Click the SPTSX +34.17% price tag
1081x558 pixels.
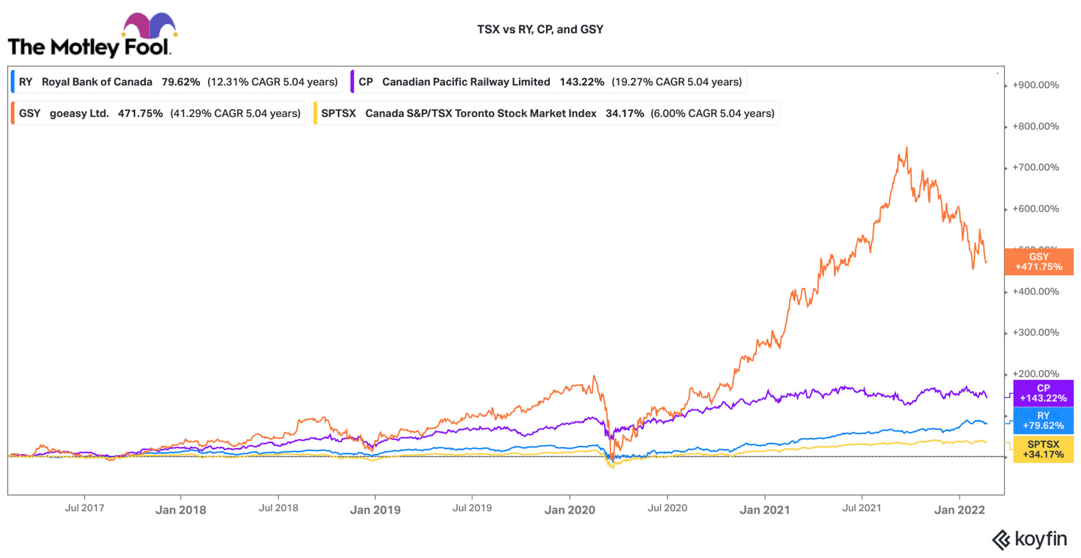pyautogui.click(x=1043, y=449)
